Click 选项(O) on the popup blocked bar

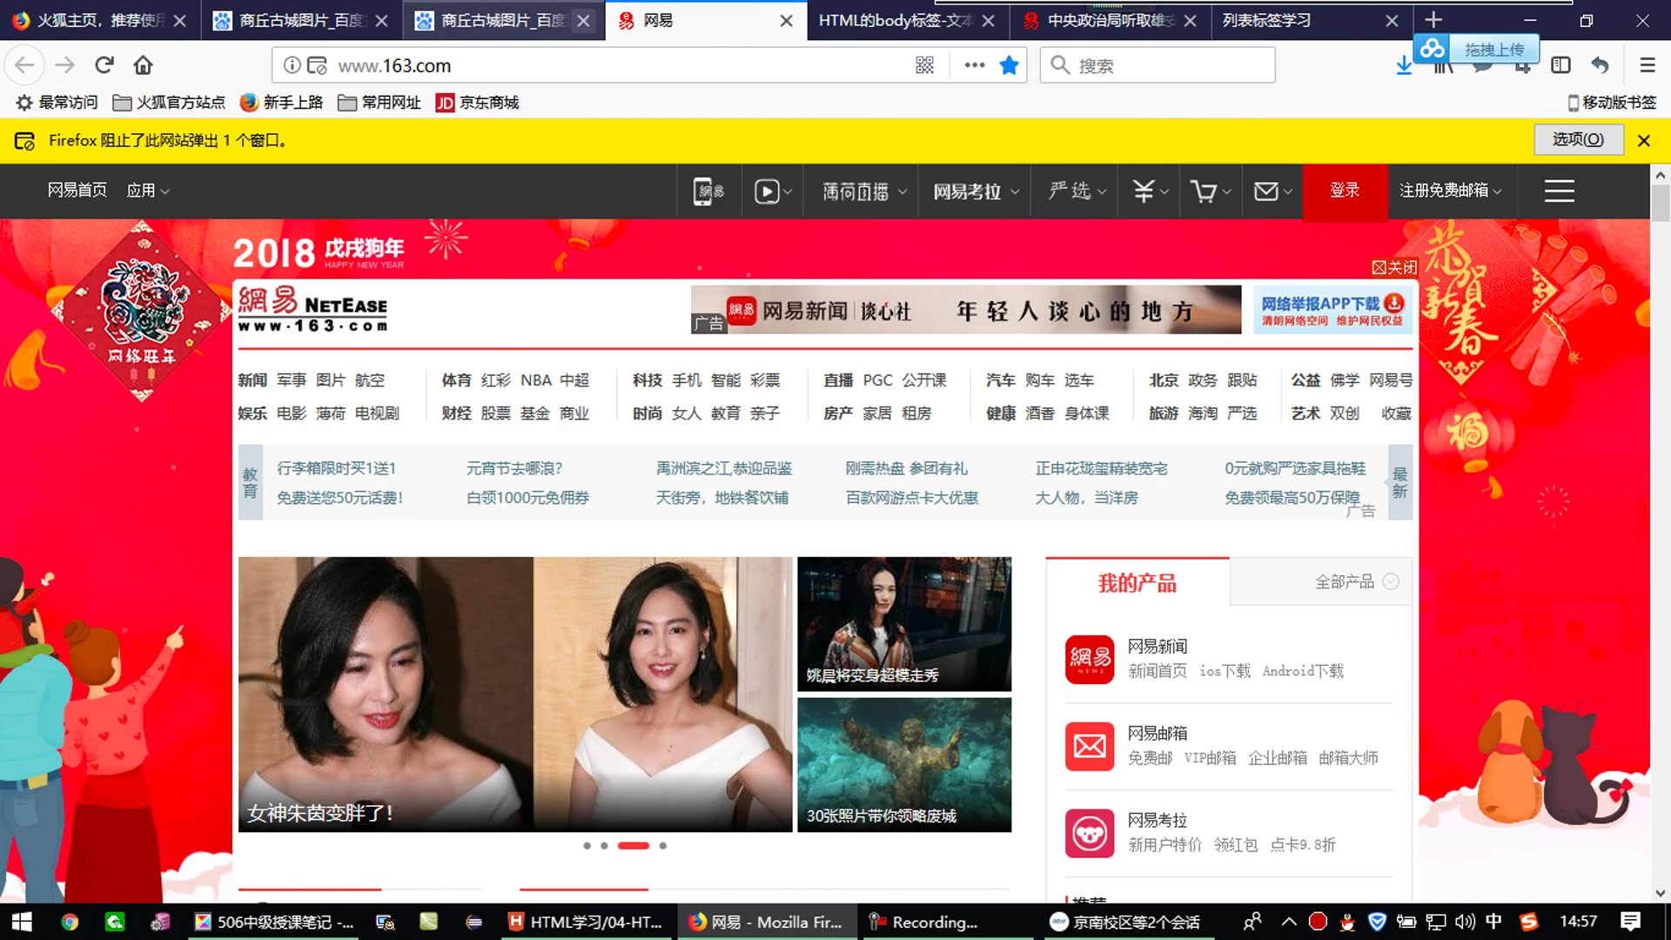coord(1578,140)
